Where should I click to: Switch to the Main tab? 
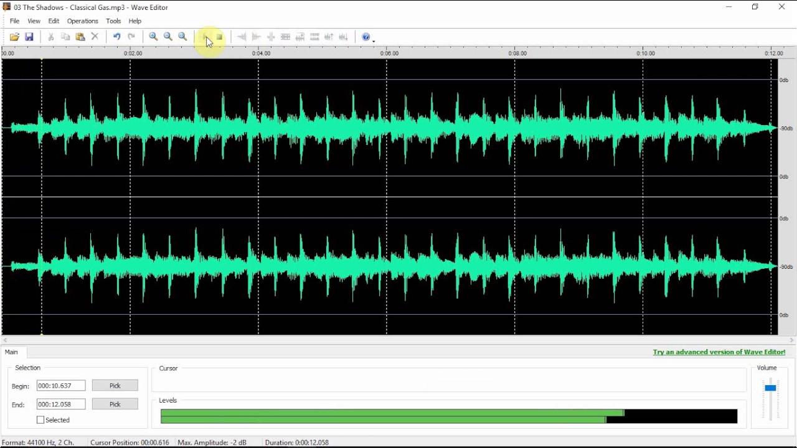click(11, 352)
